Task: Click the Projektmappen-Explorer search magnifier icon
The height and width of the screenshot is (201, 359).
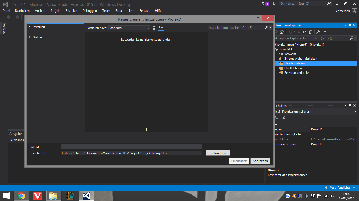Action: 352,38
